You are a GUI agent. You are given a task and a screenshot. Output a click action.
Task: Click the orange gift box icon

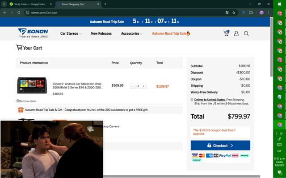[x=21, y=110]
